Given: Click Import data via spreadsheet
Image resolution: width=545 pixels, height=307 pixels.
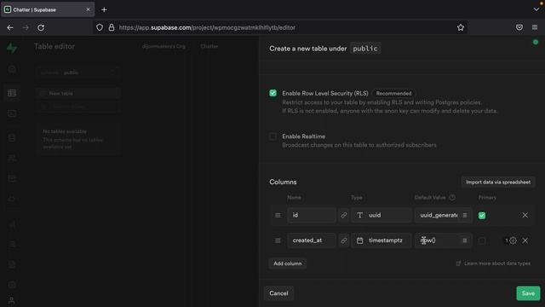Looking at the screenshot, I should click(498, 182).
